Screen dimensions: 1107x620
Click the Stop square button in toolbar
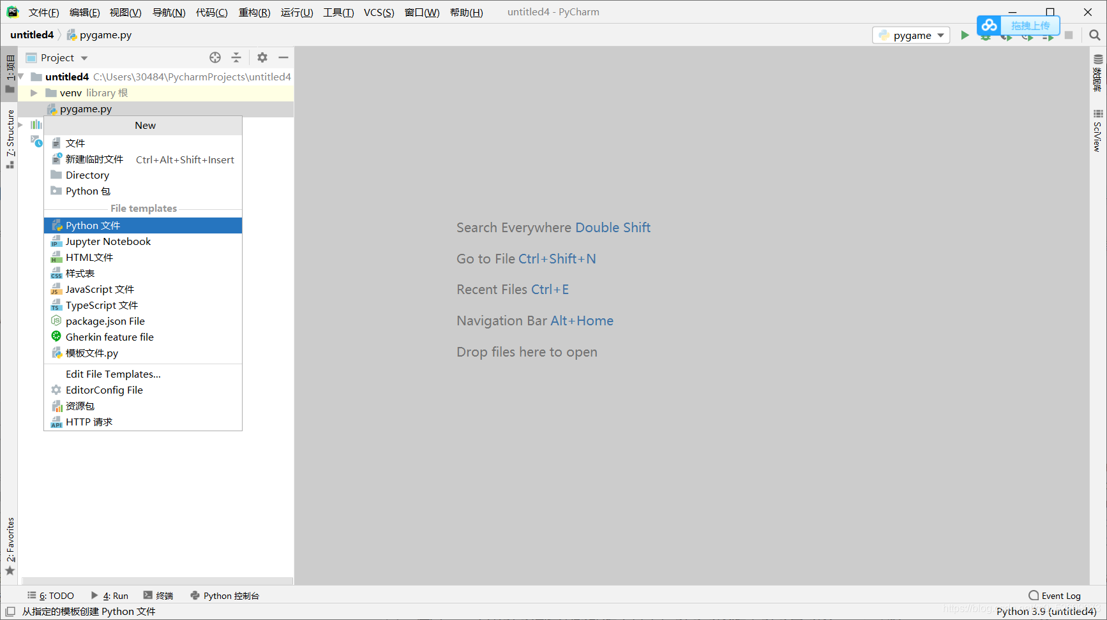1069,35
